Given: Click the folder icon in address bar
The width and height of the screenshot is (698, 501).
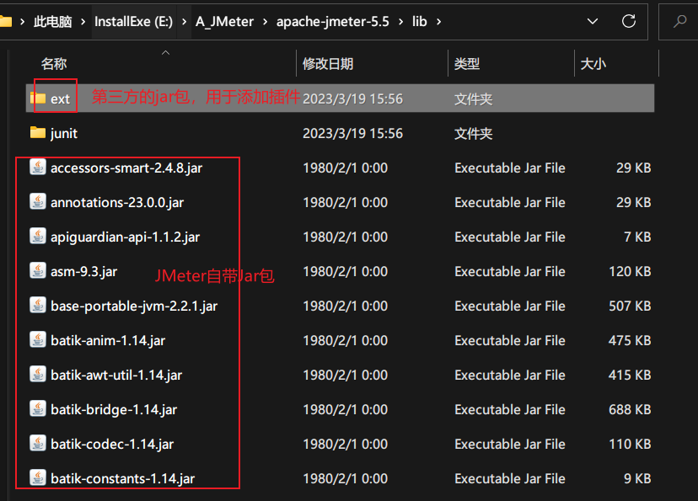Looking at the screenshot, I should (5, 21).
